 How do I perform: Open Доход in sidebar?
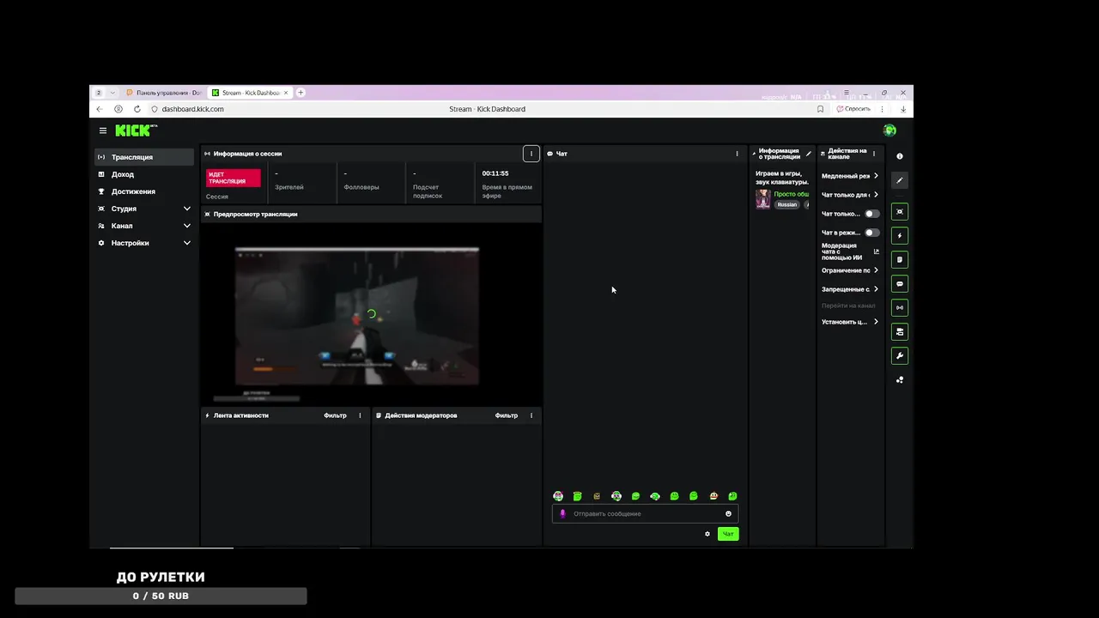145,174
